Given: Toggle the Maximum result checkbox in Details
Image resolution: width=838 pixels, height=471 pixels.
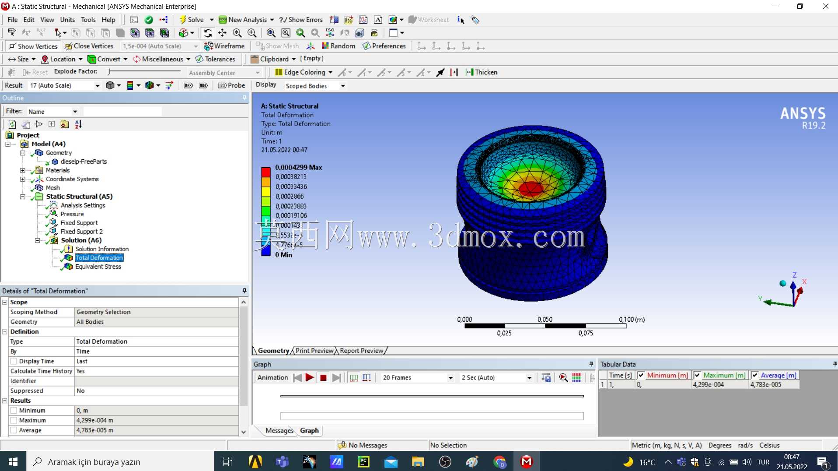Looking at the screenshot, I should (14, 420).
